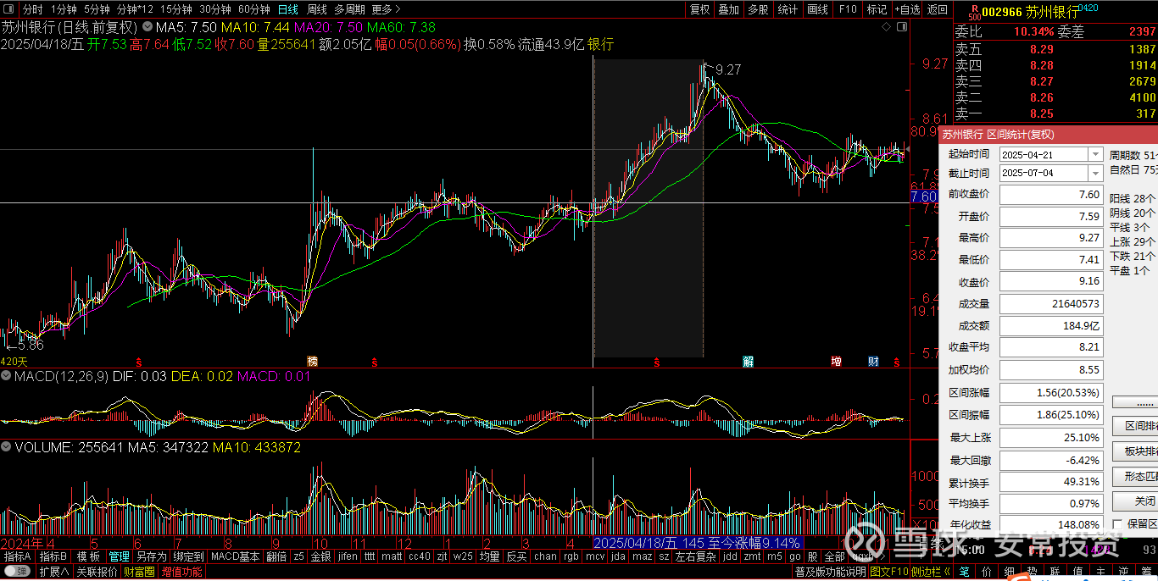Click the 图文F10 link
The height and width of the screenshot is (581, 1158).
(888, 572)
